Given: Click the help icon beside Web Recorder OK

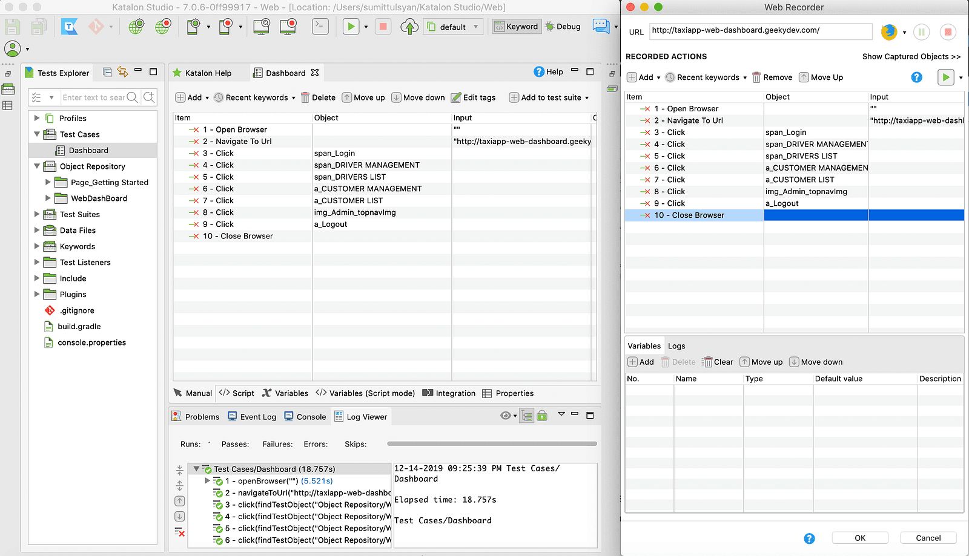Looking at the screenshot, I should (809, 538).
